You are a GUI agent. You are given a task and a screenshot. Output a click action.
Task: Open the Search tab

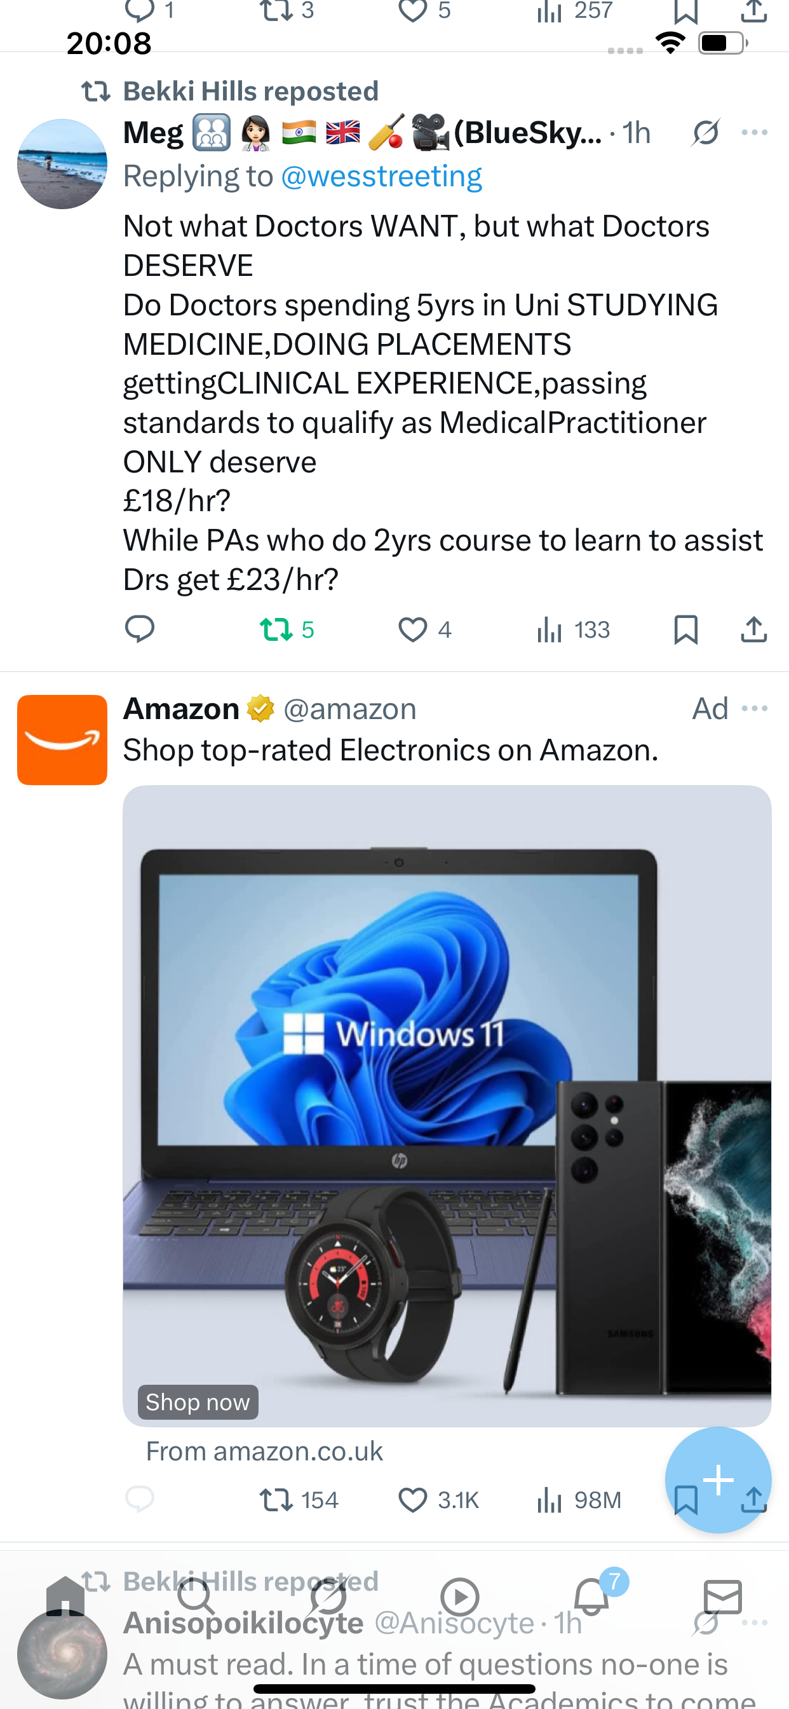[x=196, y=1596]
